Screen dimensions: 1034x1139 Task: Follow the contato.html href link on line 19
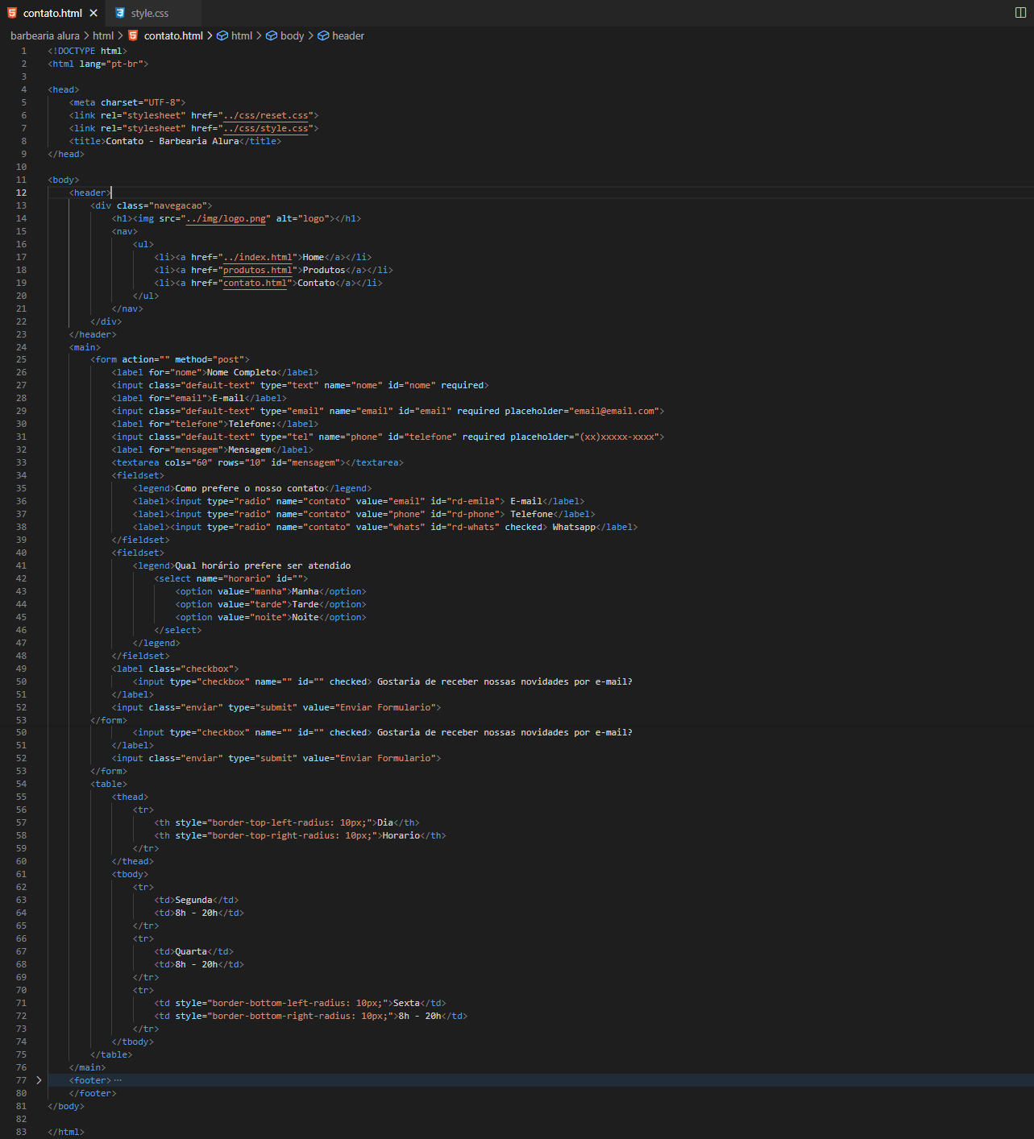pyautogui.click(x=255, y=283)
